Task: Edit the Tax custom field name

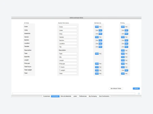Action: click(x=68, y=47)
